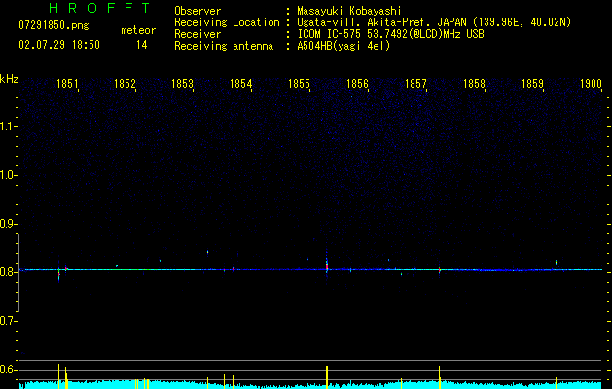Click the meteor label
612x389 pixels.
tap(138, 30)
